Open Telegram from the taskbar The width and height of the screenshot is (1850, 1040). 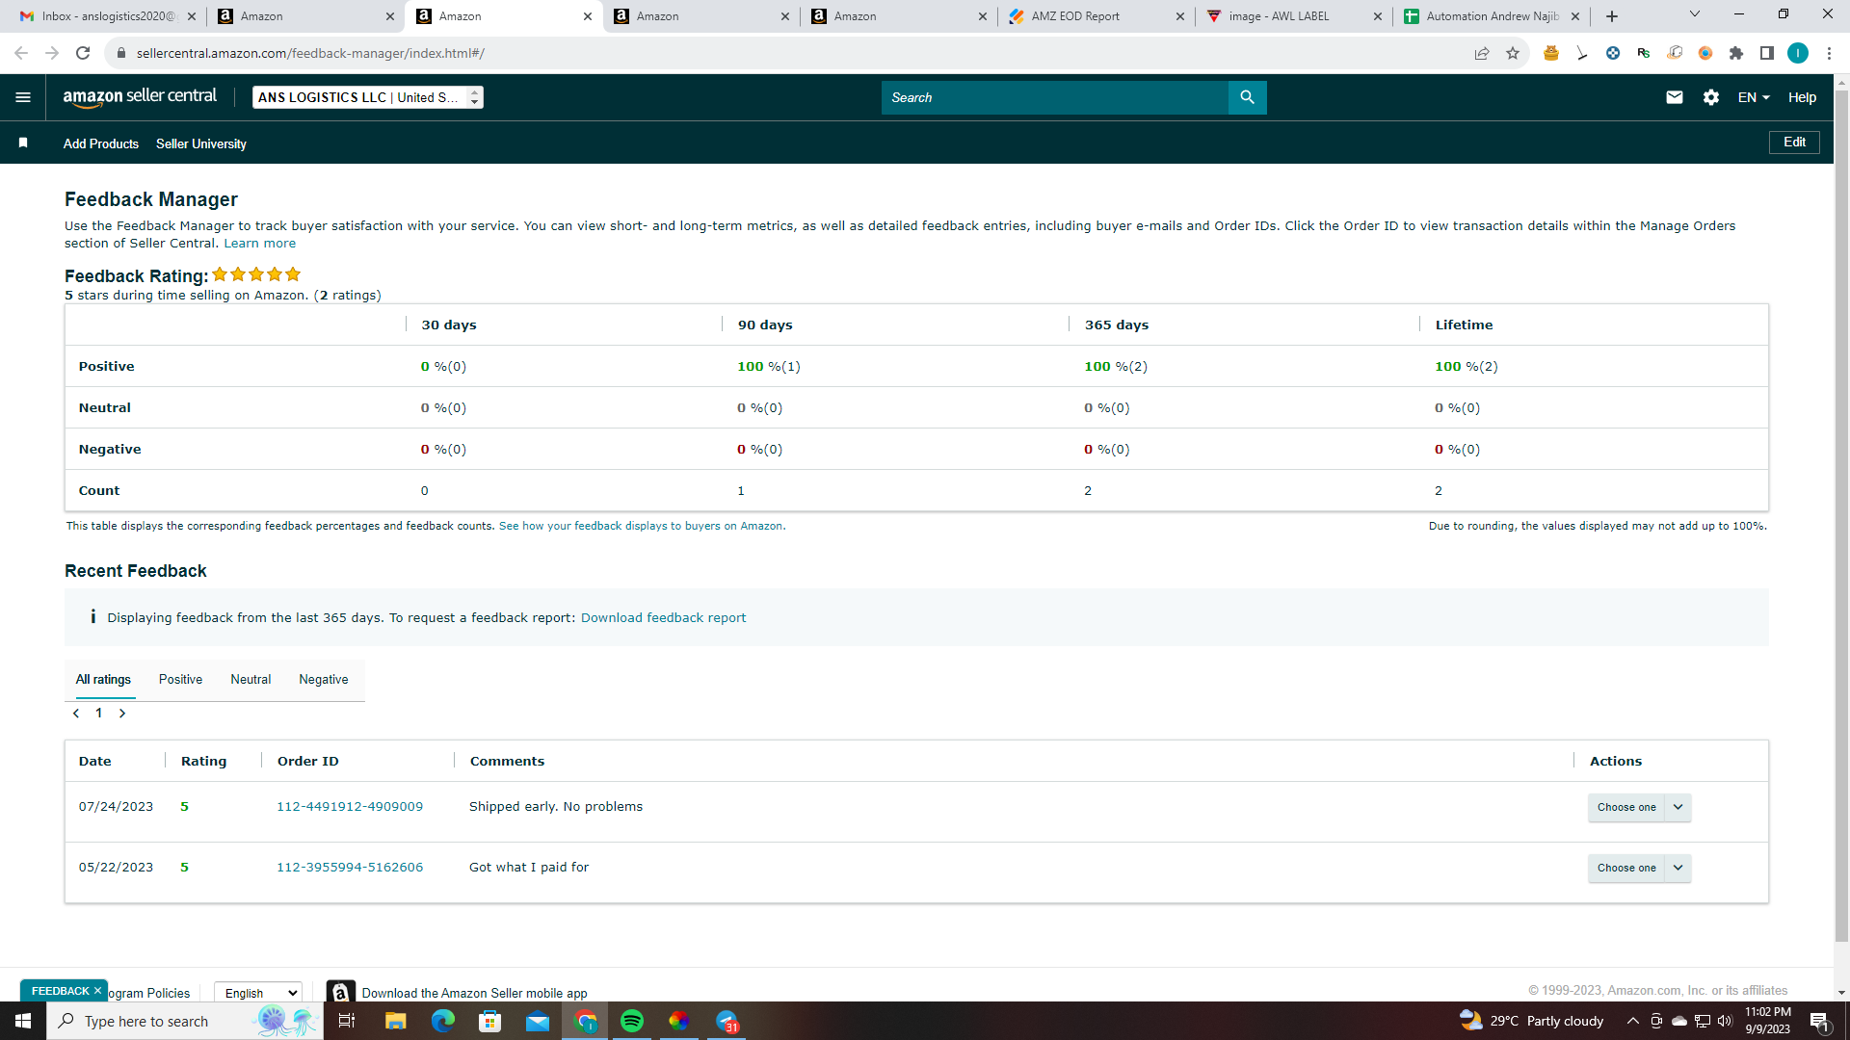pos(727,1021)
